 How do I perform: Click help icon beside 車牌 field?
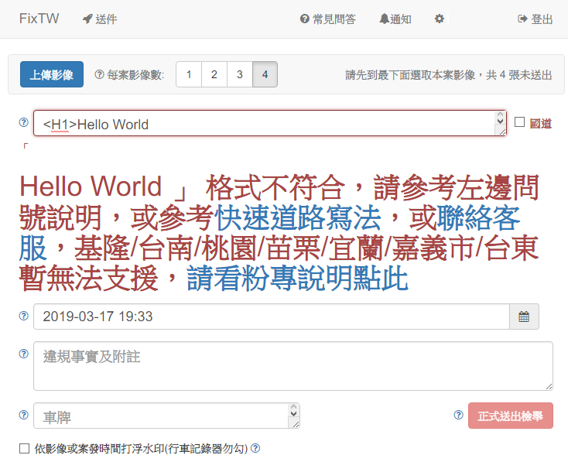pyautogui.click(x=23, y=415)
